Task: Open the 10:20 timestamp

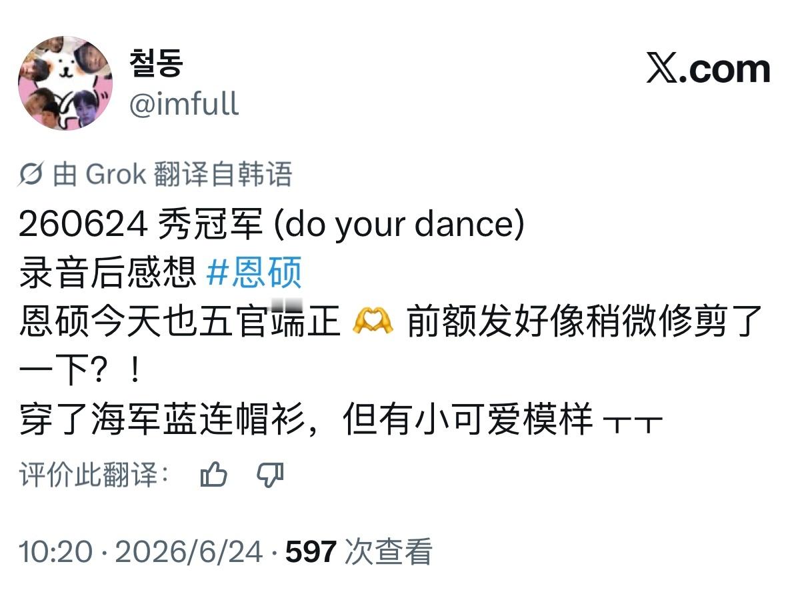Action: (55, 553)
